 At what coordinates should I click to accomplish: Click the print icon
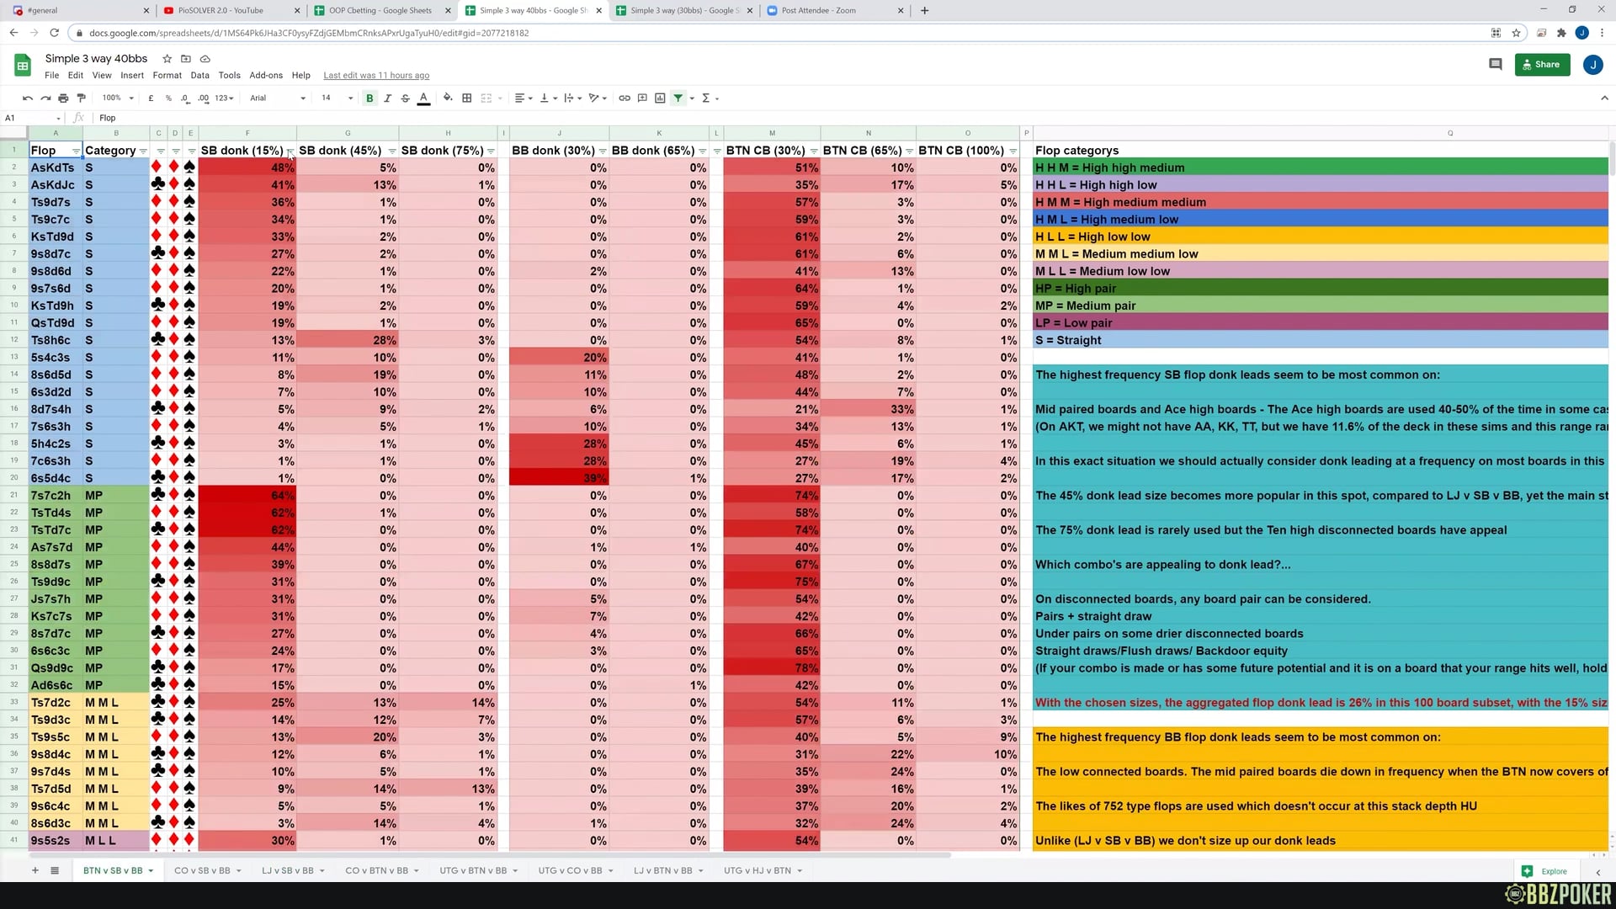click(x=63, y=98)
